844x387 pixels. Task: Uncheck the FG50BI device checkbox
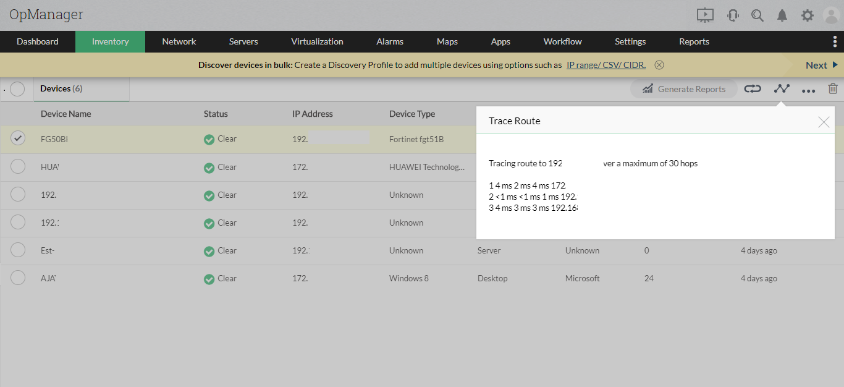point(19,138)
